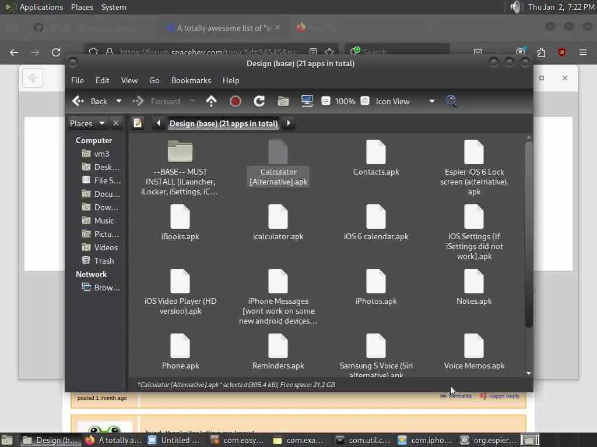
Task: Click the file list vertical scrollbar
Action: pyautogui.click(x=528, y=234)
